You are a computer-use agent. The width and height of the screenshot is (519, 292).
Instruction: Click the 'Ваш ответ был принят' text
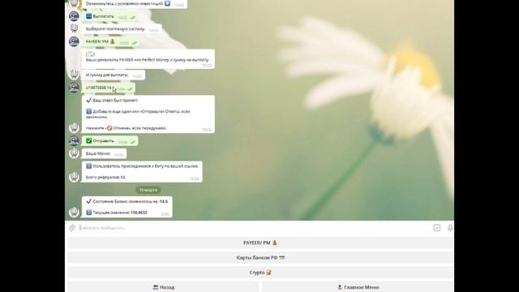pyautogui.click(x=115, y=100)
